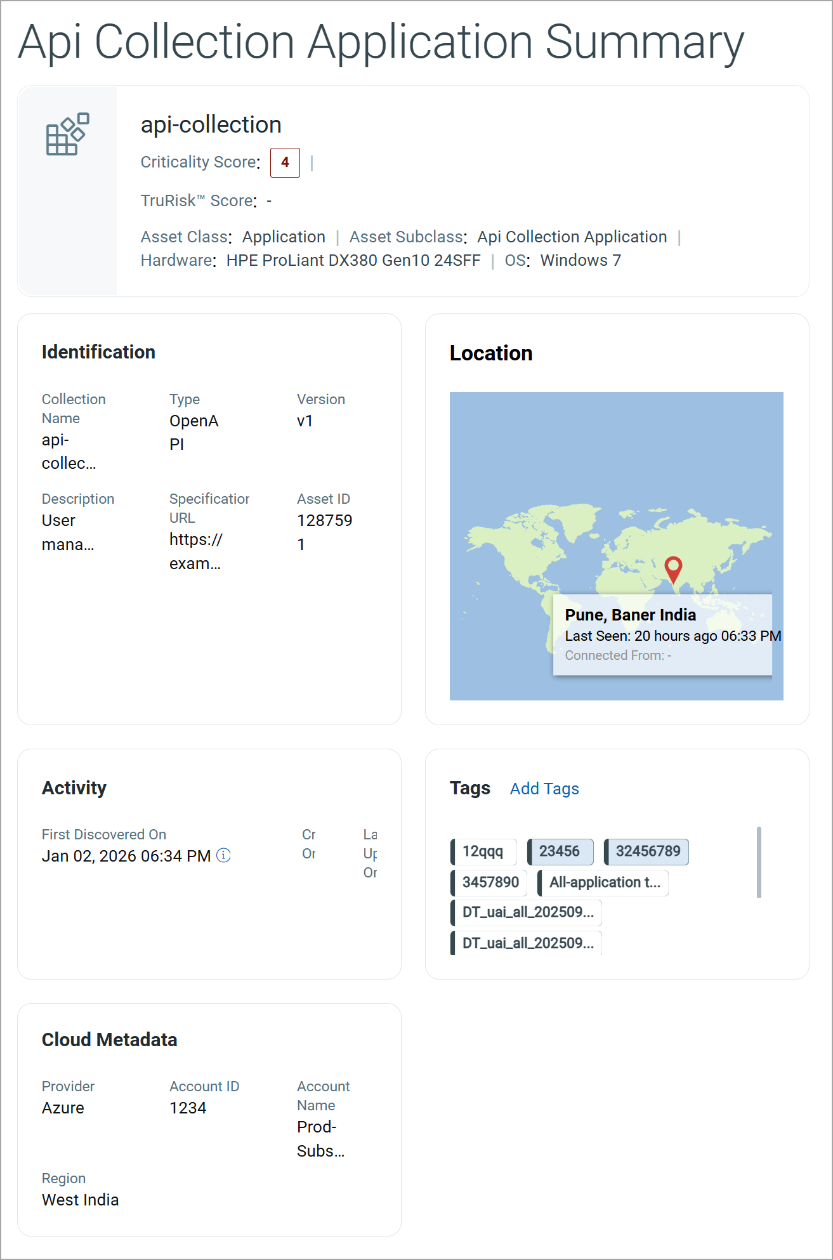Click the truncated Specification URL value
The image size is (833, 1260).
[196, 551]
